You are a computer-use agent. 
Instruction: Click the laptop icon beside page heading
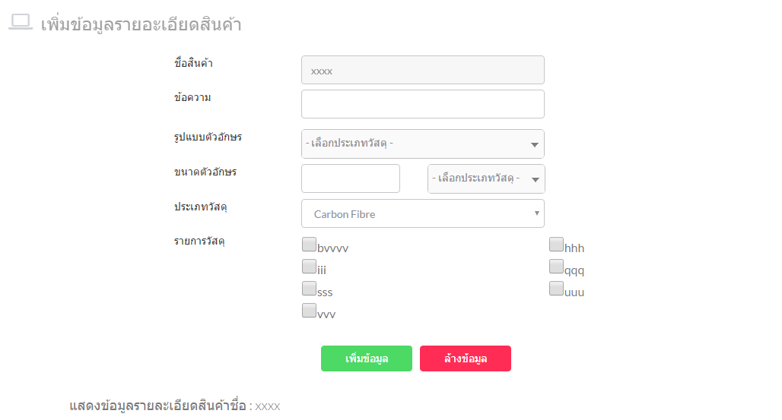point(21,23)
